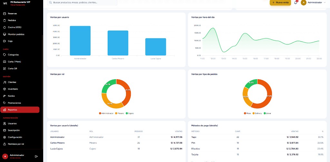Click the Yape payment method row
The width and height of the screenshot is (330, 162).
pos(257,137)
